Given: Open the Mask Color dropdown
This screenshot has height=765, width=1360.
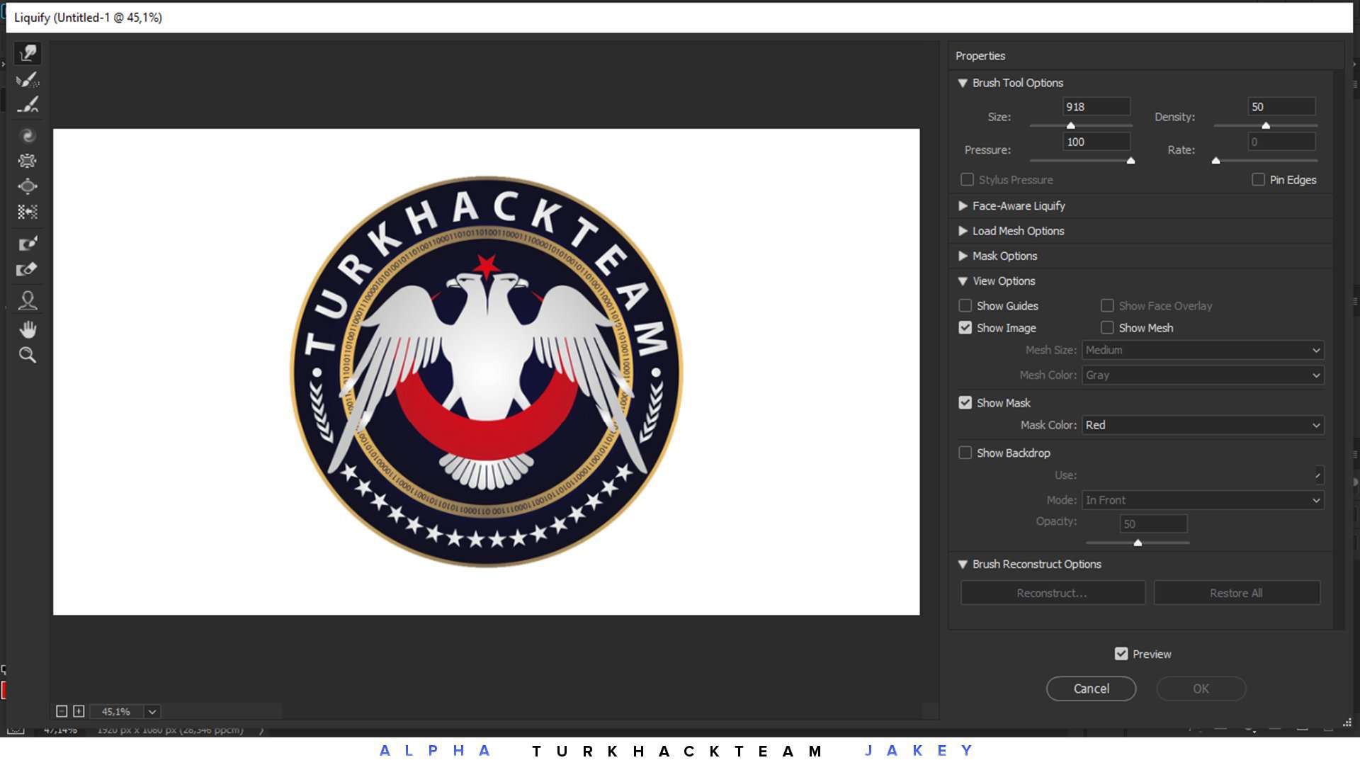Looking at the screenshot, I should (1203, 425).
